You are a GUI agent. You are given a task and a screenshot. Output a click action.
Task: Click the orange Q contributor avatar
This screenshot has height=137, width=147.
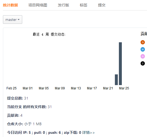pyautogui.click(x=143, y=42)
